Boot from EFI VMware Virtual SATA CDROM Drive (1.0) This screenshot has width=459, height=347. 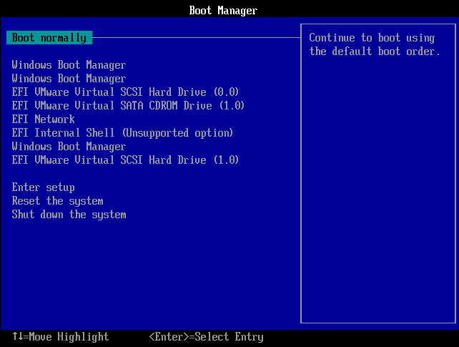pos(128,106)
